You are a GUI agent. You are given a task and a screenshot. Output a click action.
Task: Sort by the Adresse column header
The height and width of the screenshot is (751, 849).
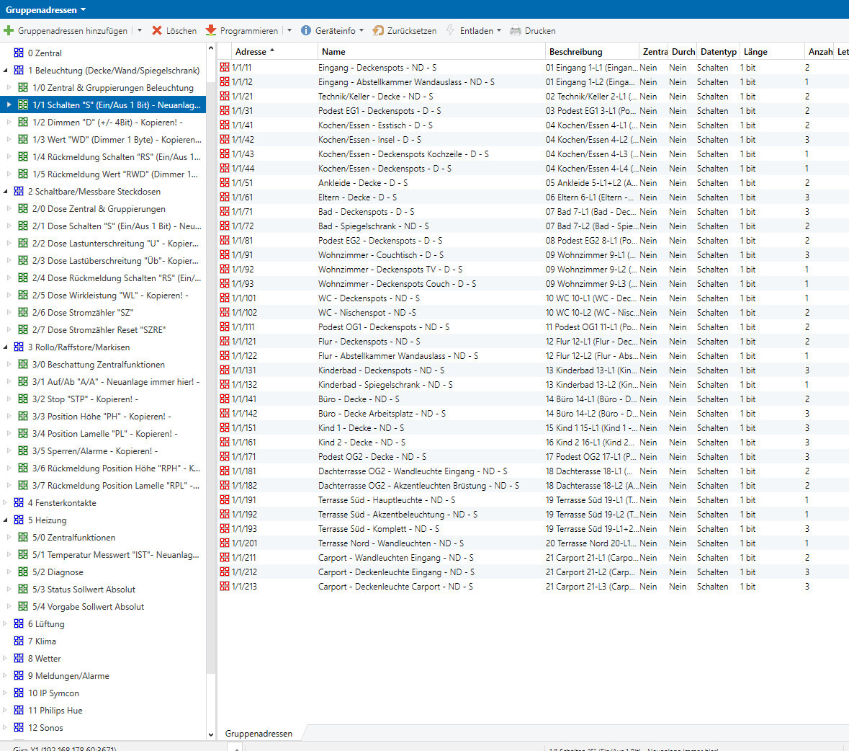click(251, 52)
